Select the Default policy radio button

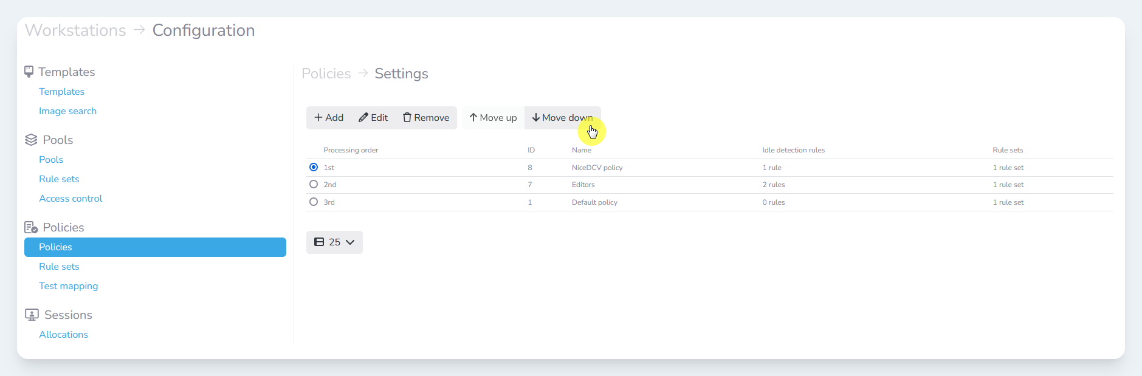click(x=314, y=202)
